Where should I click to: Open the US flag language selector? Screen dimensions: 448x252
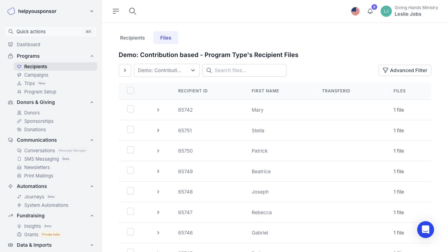[355, 11]
